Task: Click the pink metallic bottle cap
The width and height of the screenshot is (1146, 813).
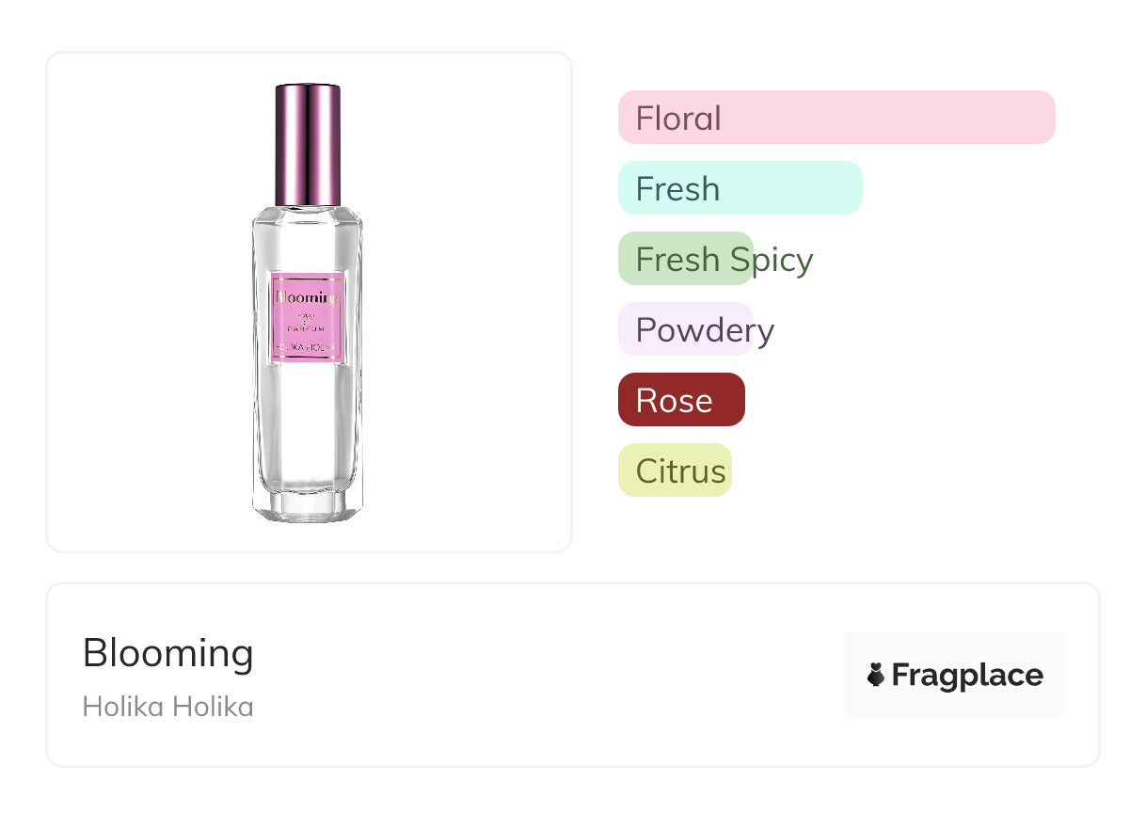Action: 308,144
